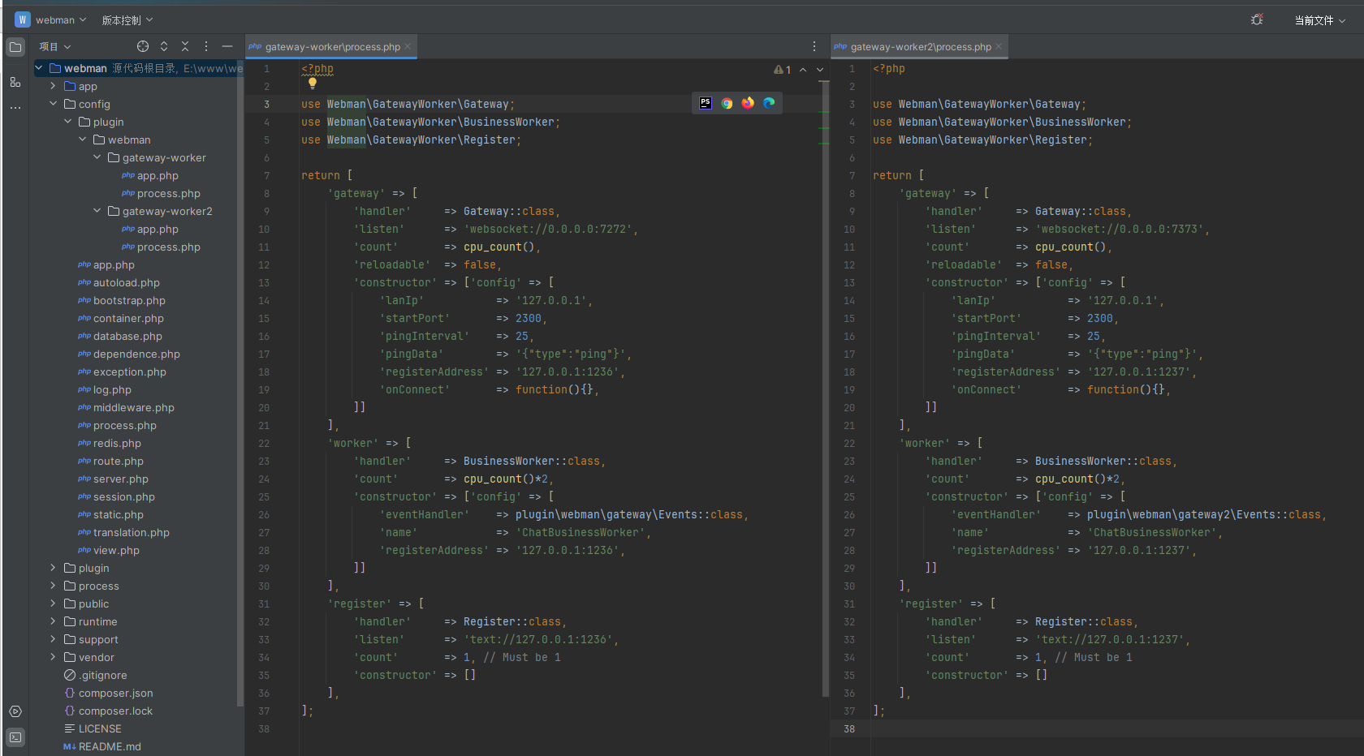This screenshot has width=1364, height=756.
Task: Open the 项目 view dropdown
Action: 55,46
